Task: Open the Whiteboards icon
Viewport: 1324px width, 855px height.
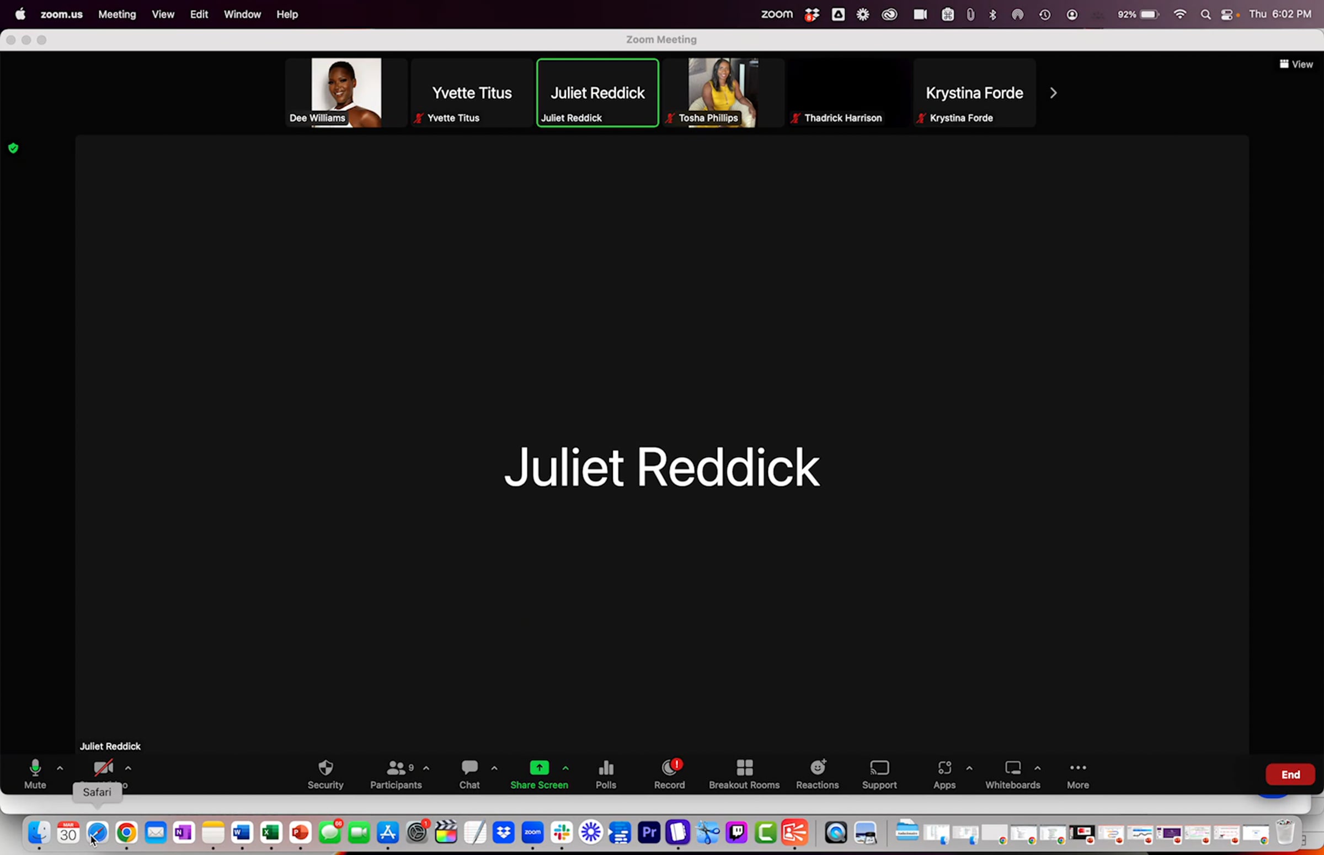Action: coord(1012,768)
